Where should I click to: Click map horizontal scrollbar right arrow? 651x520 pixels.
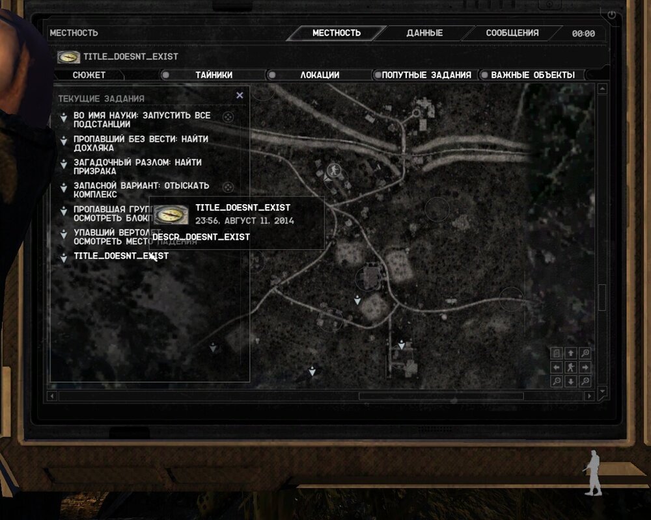[589, 396]
